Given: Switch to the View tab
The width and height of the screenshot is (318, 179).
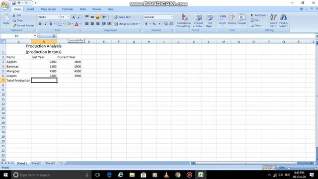Looking at the screenshot, I should click(x=110, y=9).
